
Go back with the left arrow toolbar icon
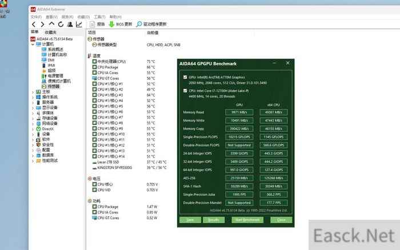(x=34, y=24)
